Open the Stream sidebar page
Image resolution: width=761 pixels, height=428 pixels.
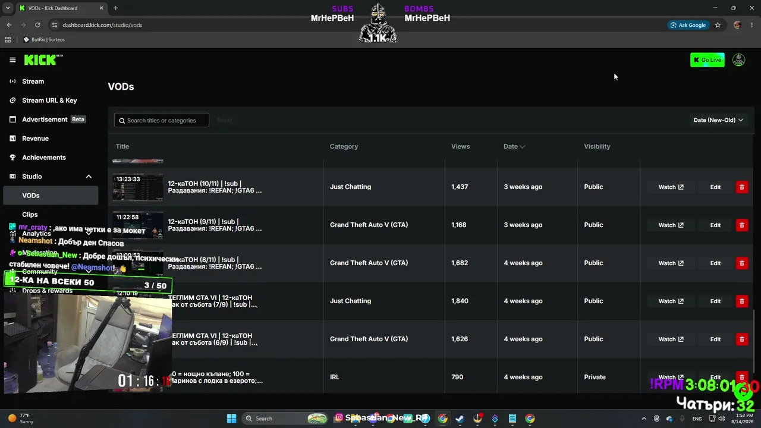pos(33,81)
